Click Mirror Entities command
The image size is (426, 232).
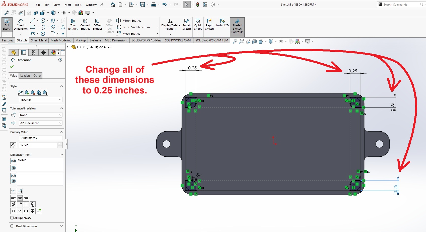click(131, 21)
